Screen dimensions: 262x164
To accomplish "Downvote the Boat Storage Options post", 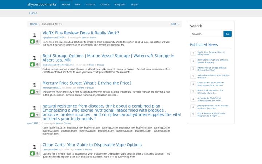I will point(37,64).
